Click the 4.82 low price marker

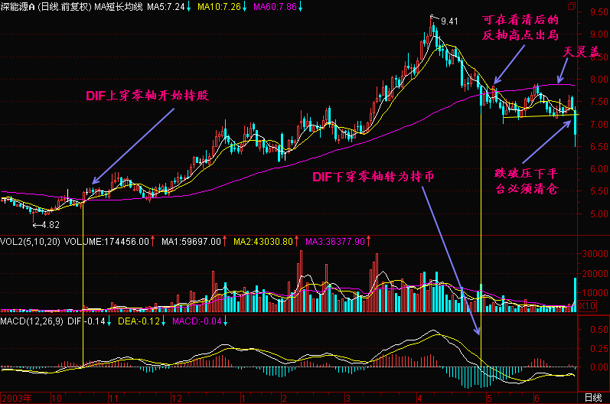click(50, 225)
